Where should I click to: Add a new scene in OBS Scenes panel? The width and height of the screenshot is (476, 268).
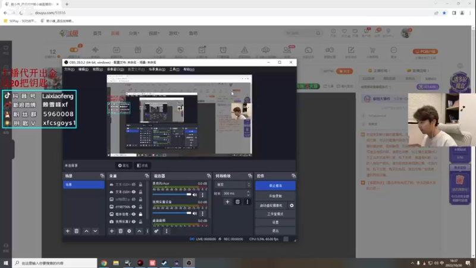(x=68, y=231)
